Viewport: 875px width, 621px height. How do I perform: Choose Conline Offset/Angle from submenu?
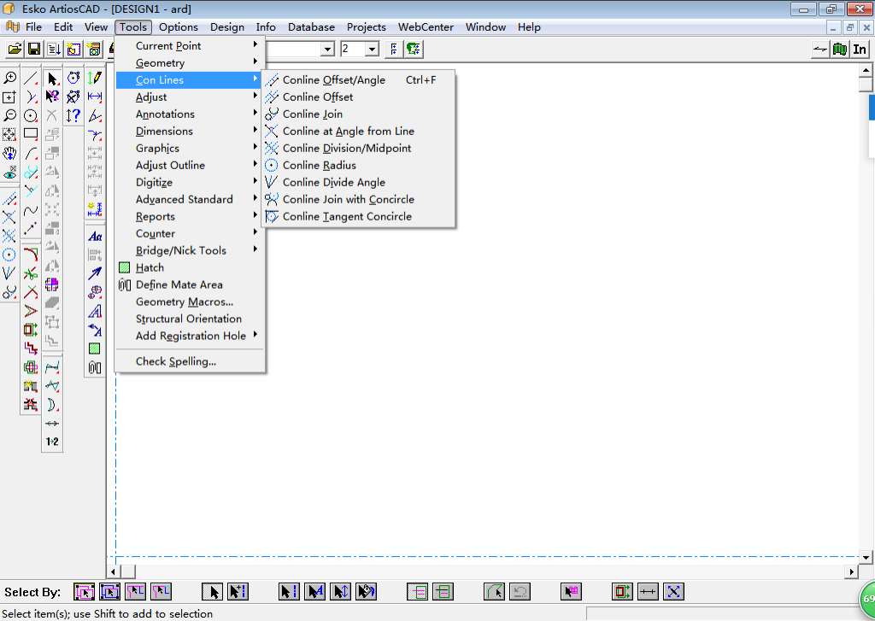[x=333, y=79]
